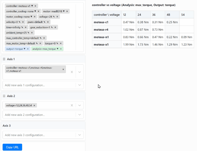The image size is (197, 151).
Task: Remove the controller=moteus-x1 chip
Action: click(x=35, y=6)
